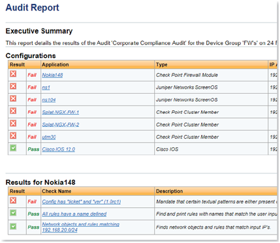This screenshot has width=280, height=243.
Task: Select the Fail text in the utm30 row
Action: pos(32,137)
